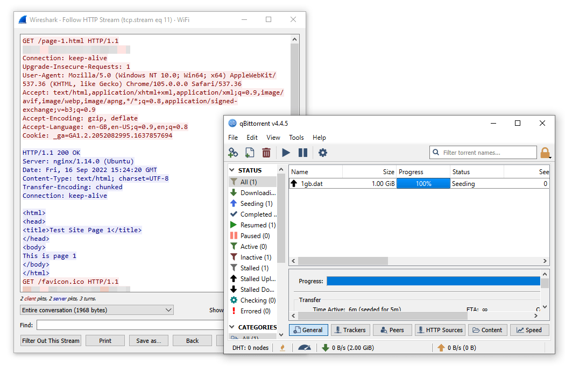Select the Errored (0) status filter

[252, 311]
